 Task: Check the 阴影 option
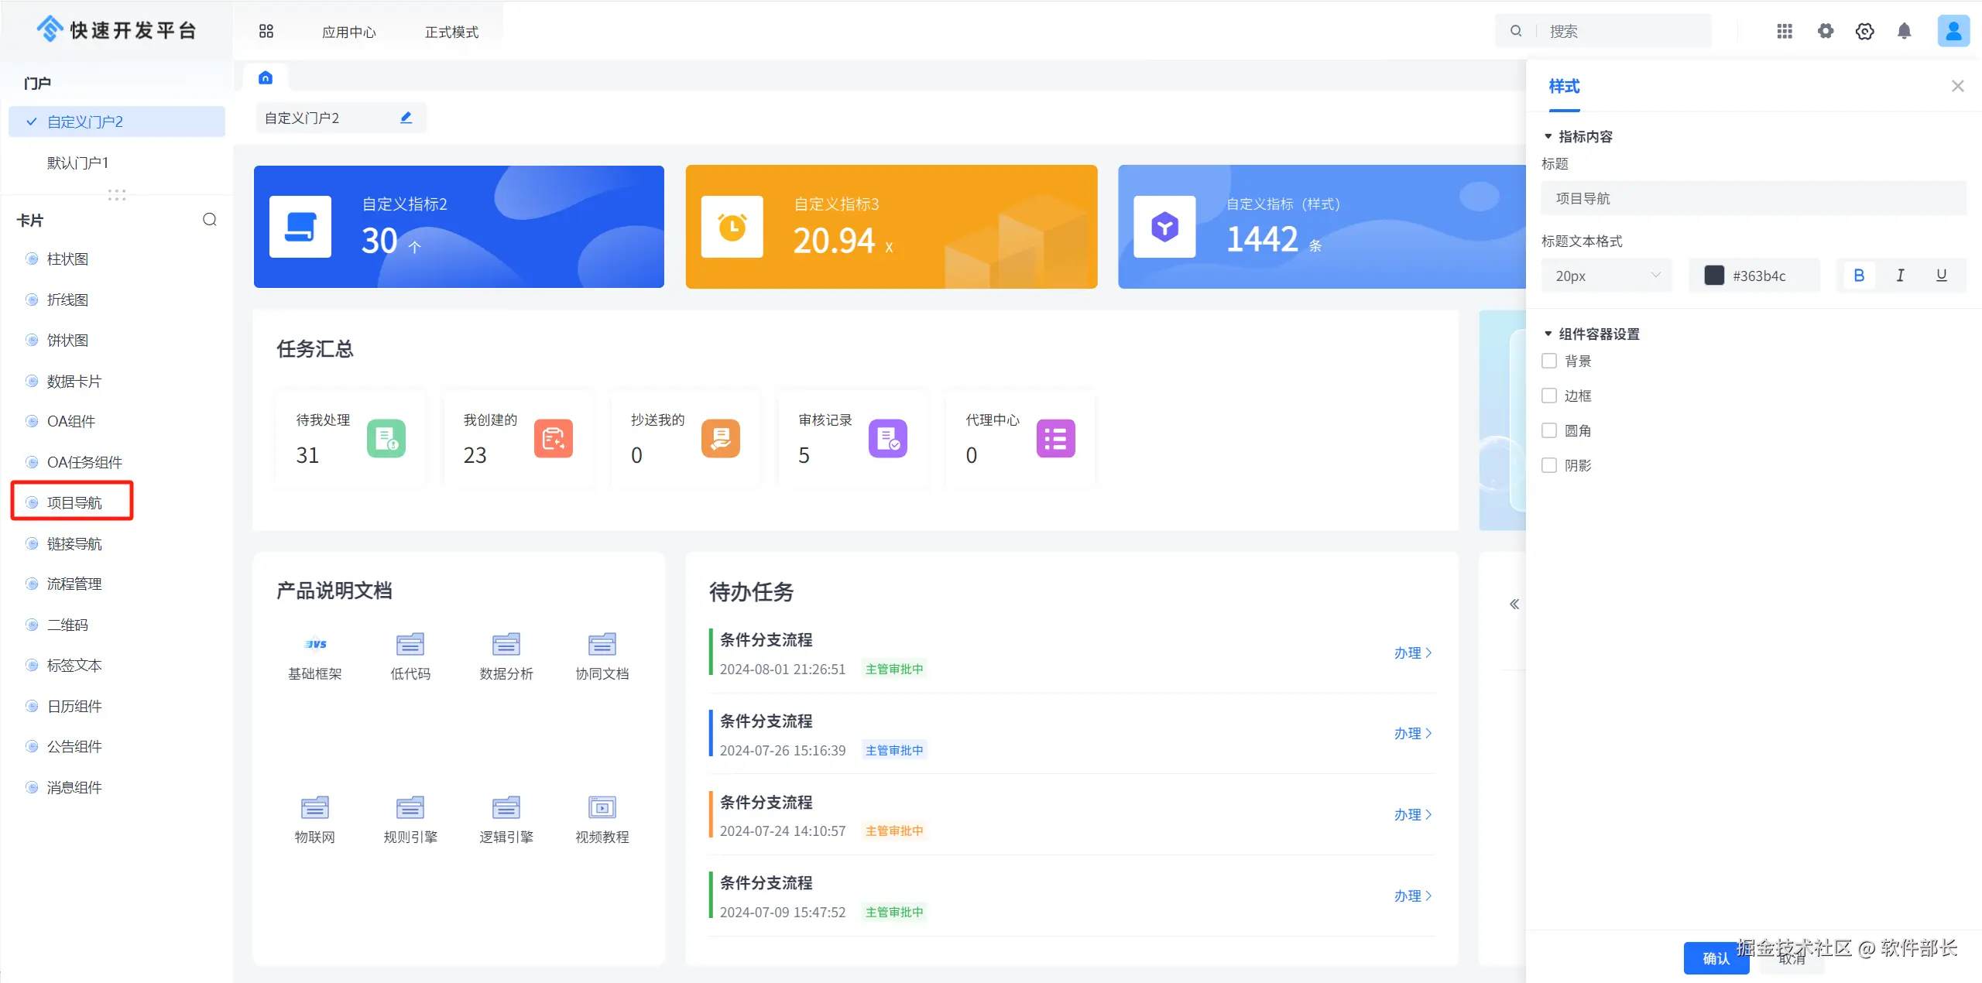click(x=1549, y=465)
